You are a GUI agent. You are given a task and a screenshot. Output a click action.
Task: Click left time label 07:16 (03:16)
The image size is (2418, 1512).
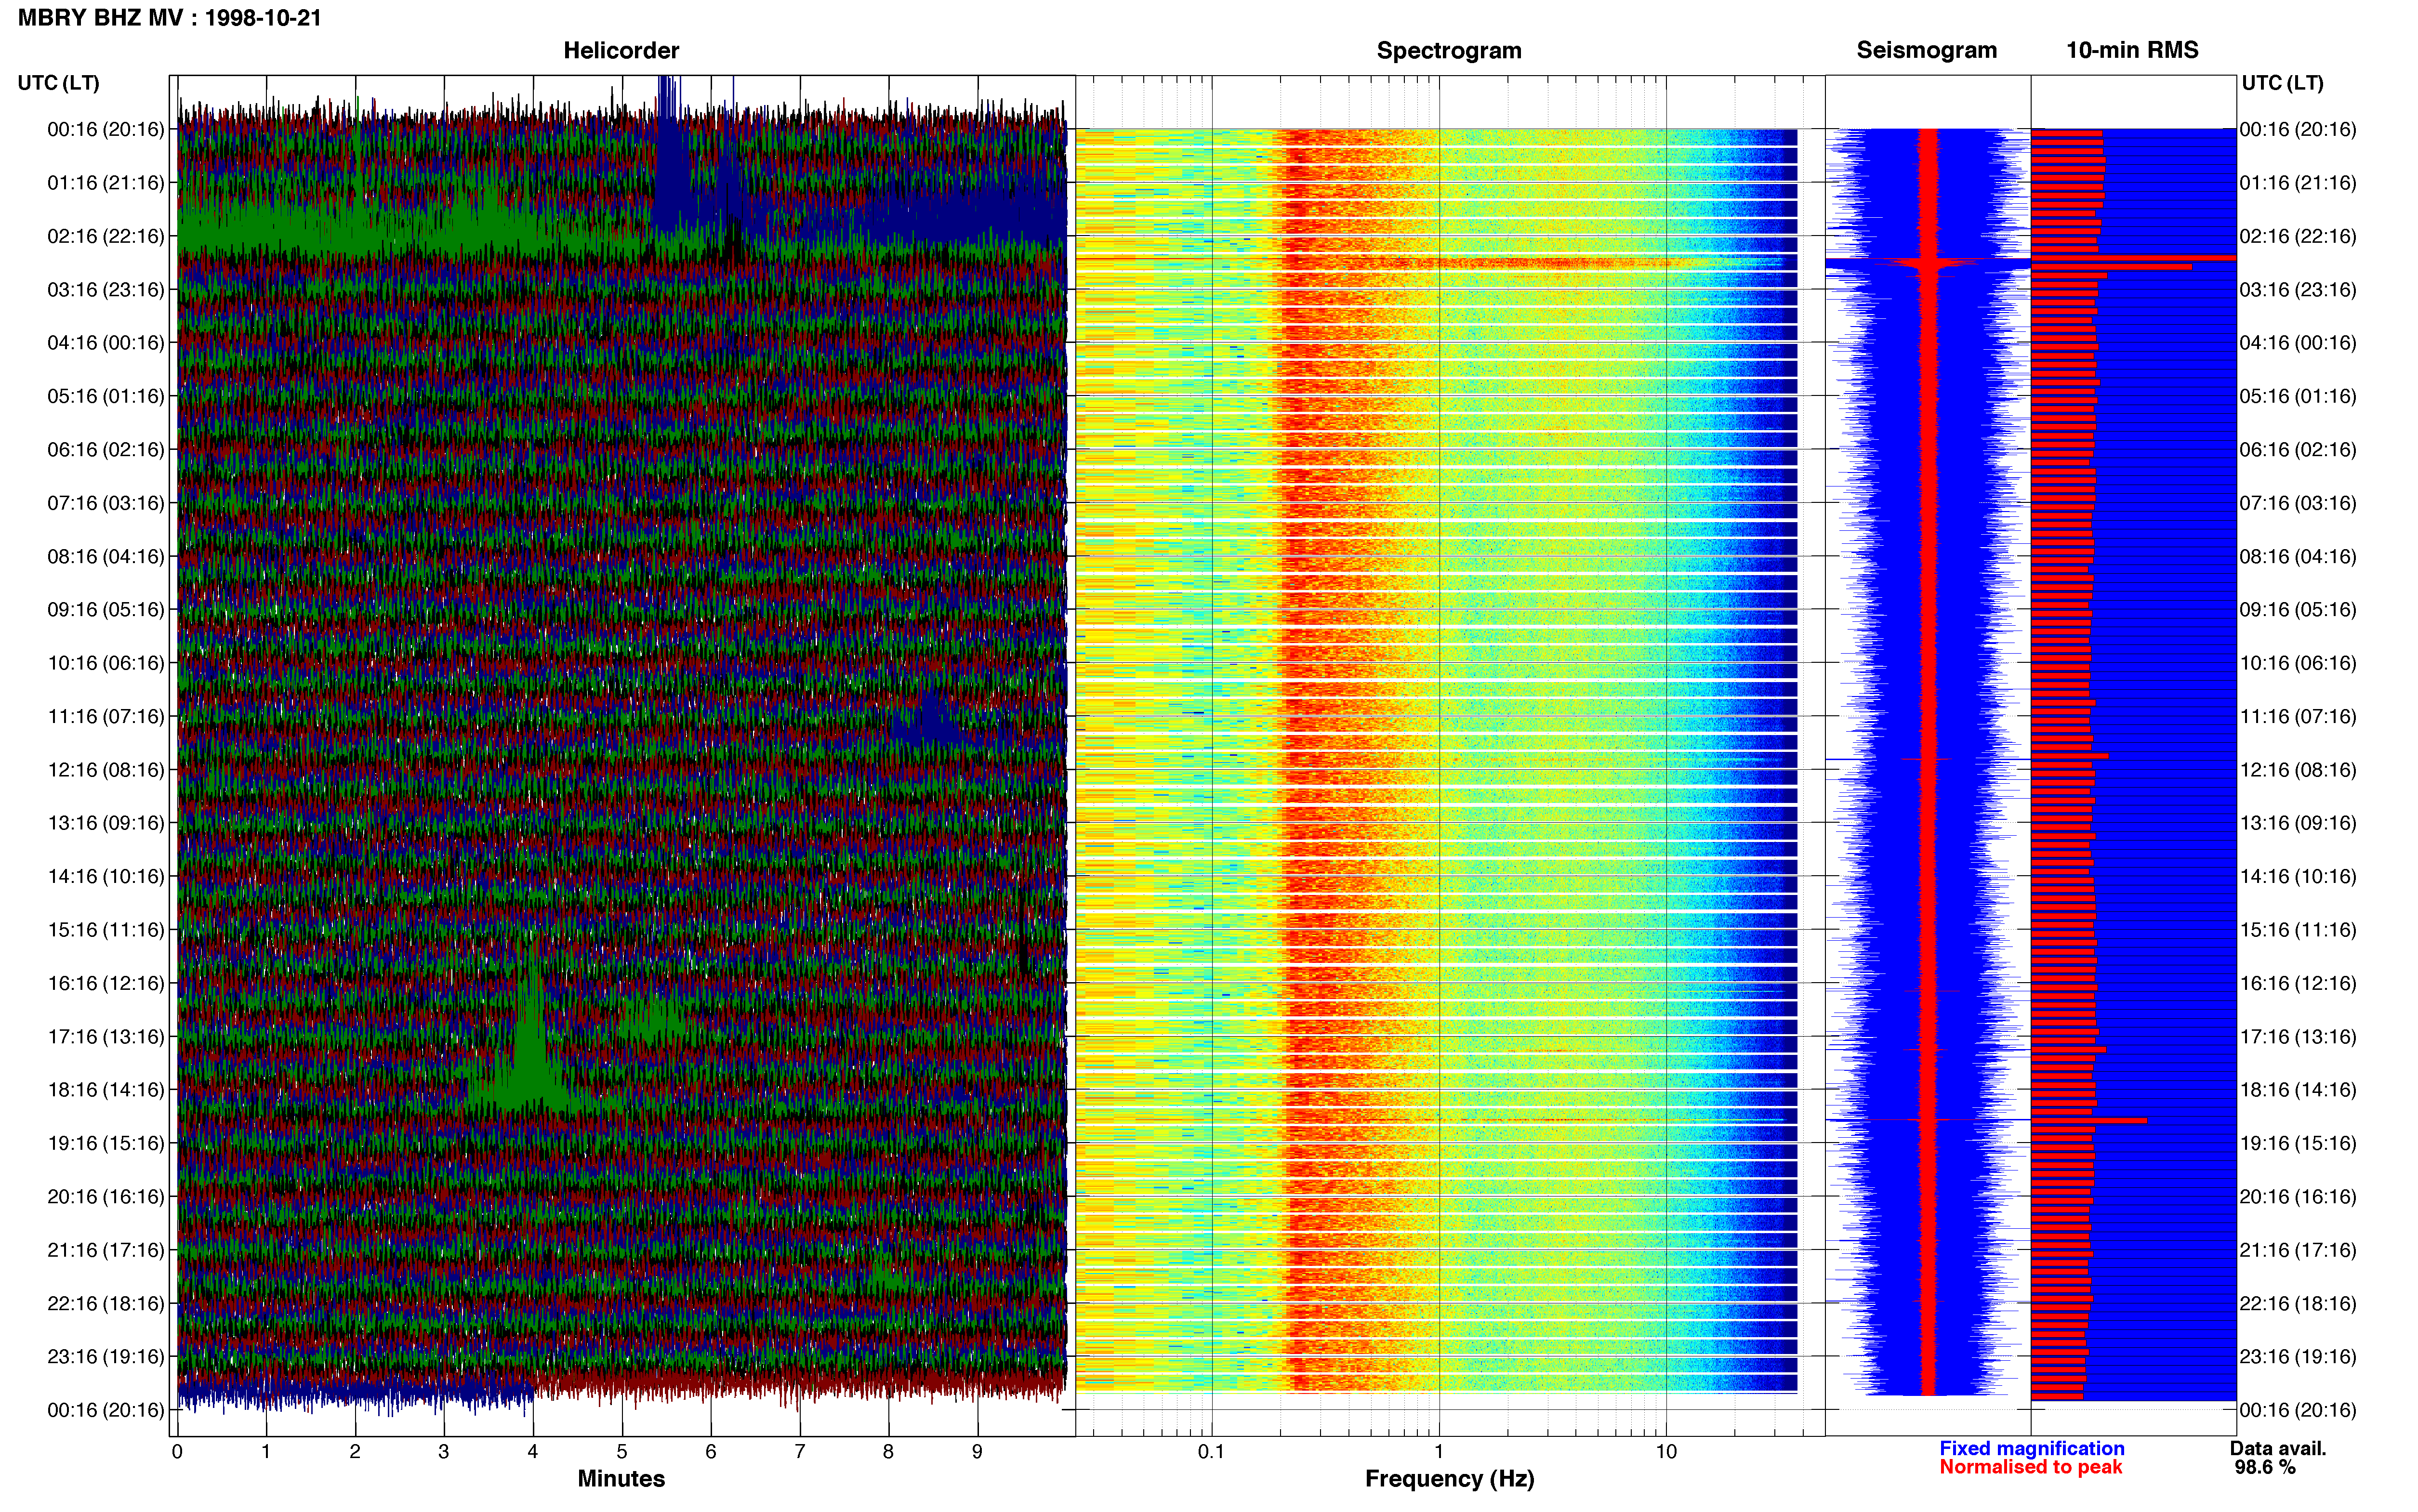(106, 503)
